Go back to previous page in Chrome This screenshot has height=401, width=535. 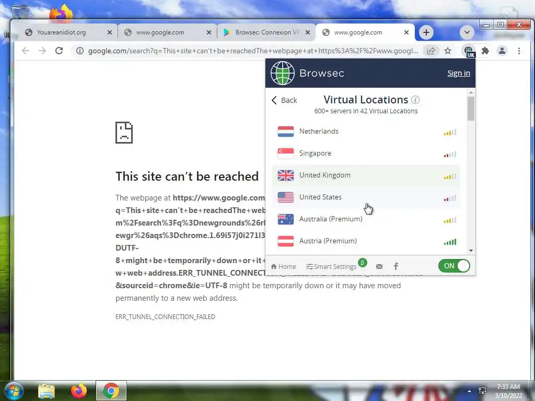tap(26, 51)
